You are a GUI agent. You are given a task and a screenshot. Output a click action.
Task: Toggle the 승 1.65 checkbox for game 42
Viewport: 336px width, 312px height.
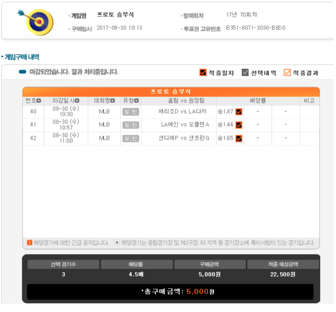click(239, 139)
